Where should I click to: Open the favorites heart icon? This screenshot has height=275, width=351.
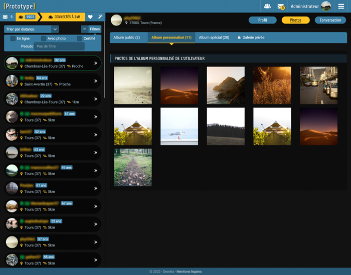90,17
